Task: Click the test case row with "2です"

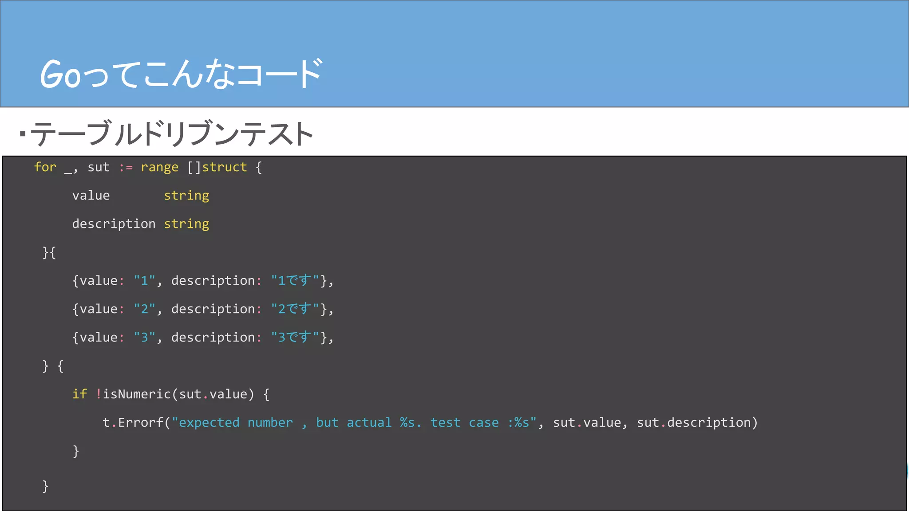Action: click(x=203, y=309)
